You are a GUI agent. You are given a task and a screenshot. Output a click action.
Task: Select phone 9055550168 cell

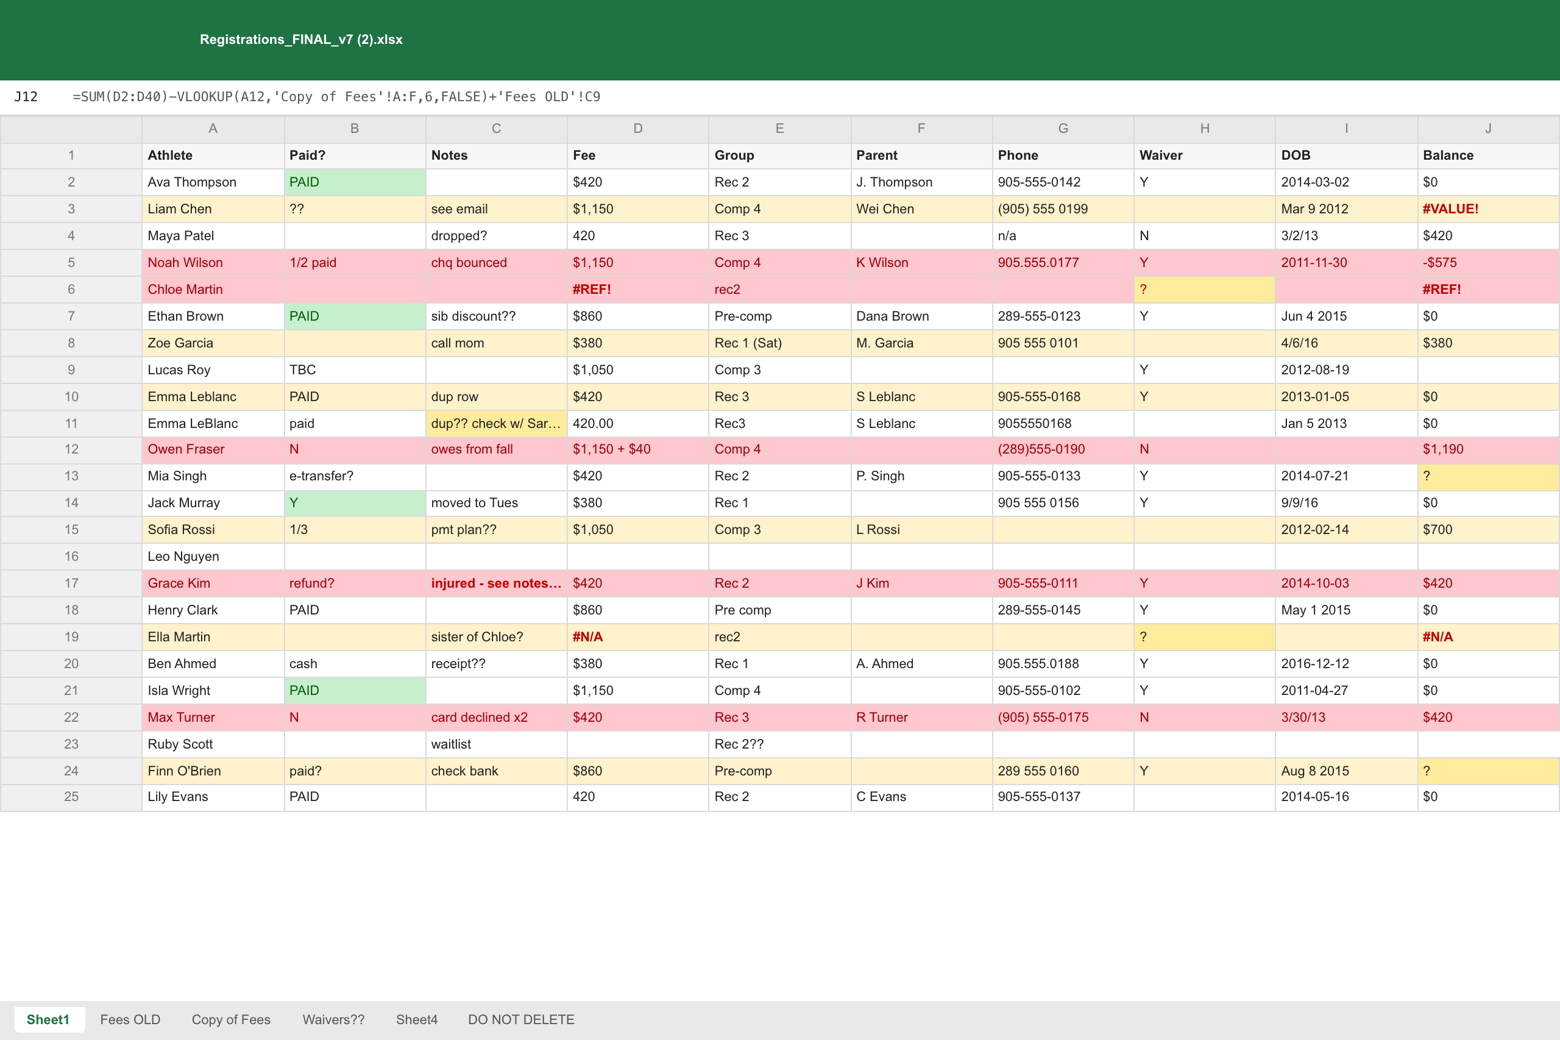tap(1063, 423)
